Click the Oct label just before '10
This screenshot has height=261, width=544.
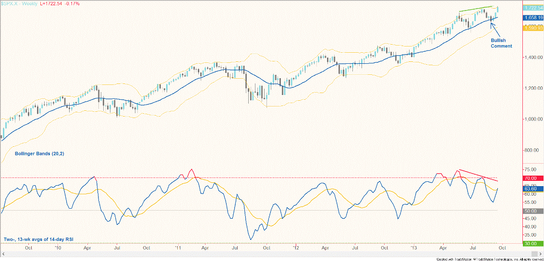(28, 248)
